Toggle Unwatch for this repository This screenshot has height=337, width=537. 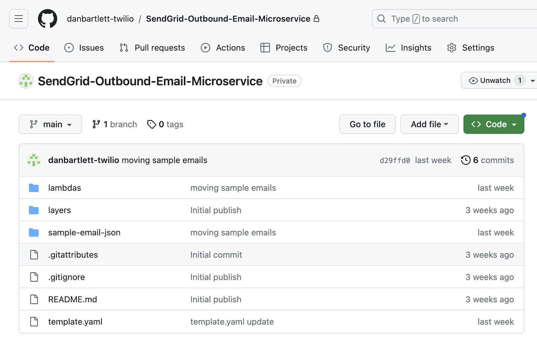[x=495, y=80]
